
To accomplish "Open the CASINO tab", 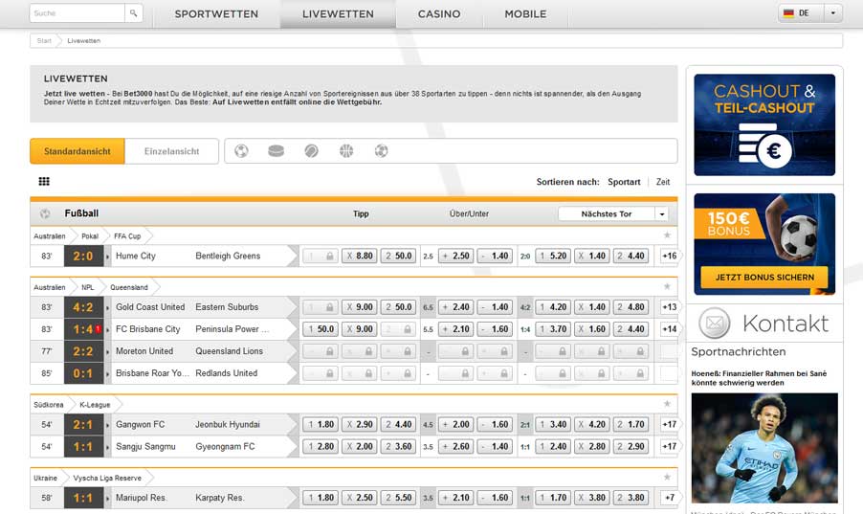I will pos(438,13).
